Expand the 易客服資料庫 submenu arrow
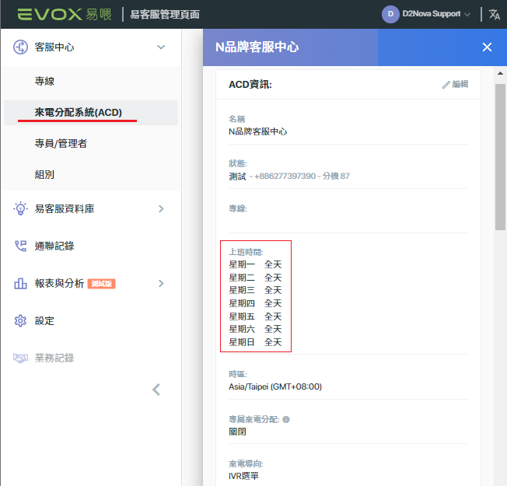This screenshot has width=507, height=486. pos(161,209)
